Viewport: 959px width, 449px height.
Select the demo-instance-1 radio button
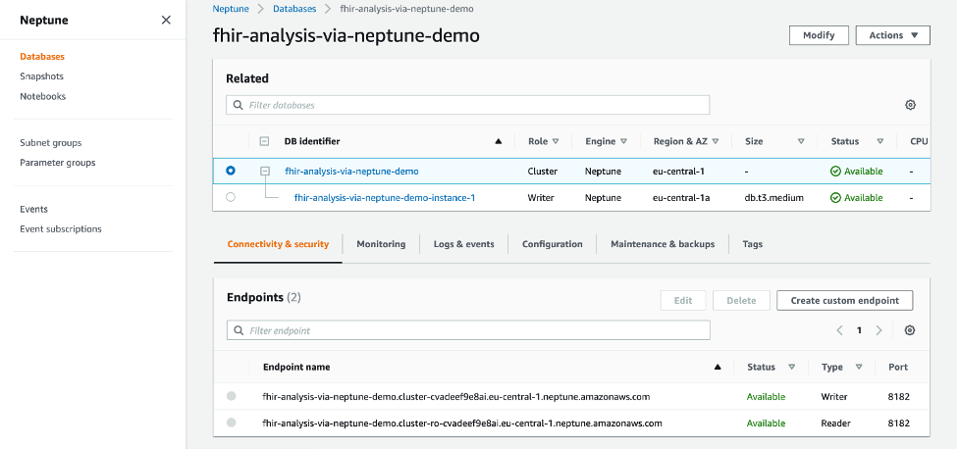click(x=231, y=197)
